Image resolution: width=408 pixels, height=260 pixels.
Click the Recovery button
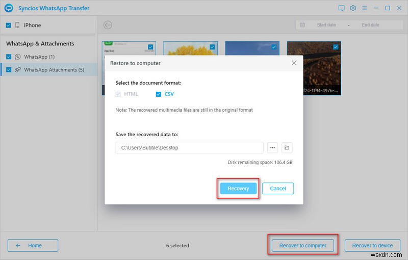tap(238, 189)
